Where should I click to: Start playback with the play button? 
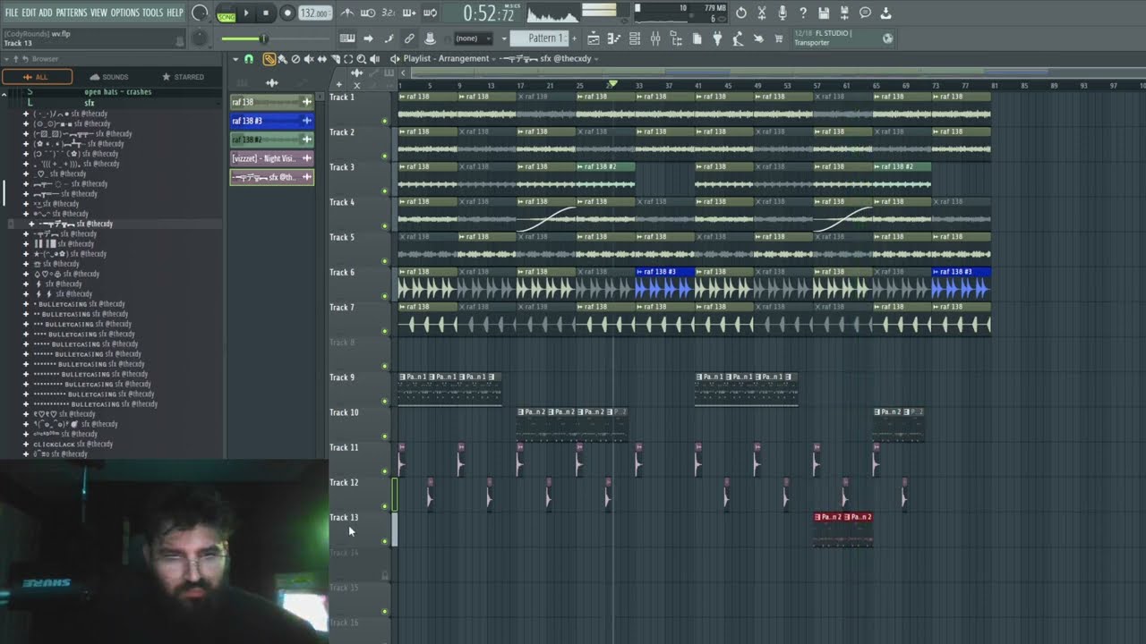(x=246, y=13)
